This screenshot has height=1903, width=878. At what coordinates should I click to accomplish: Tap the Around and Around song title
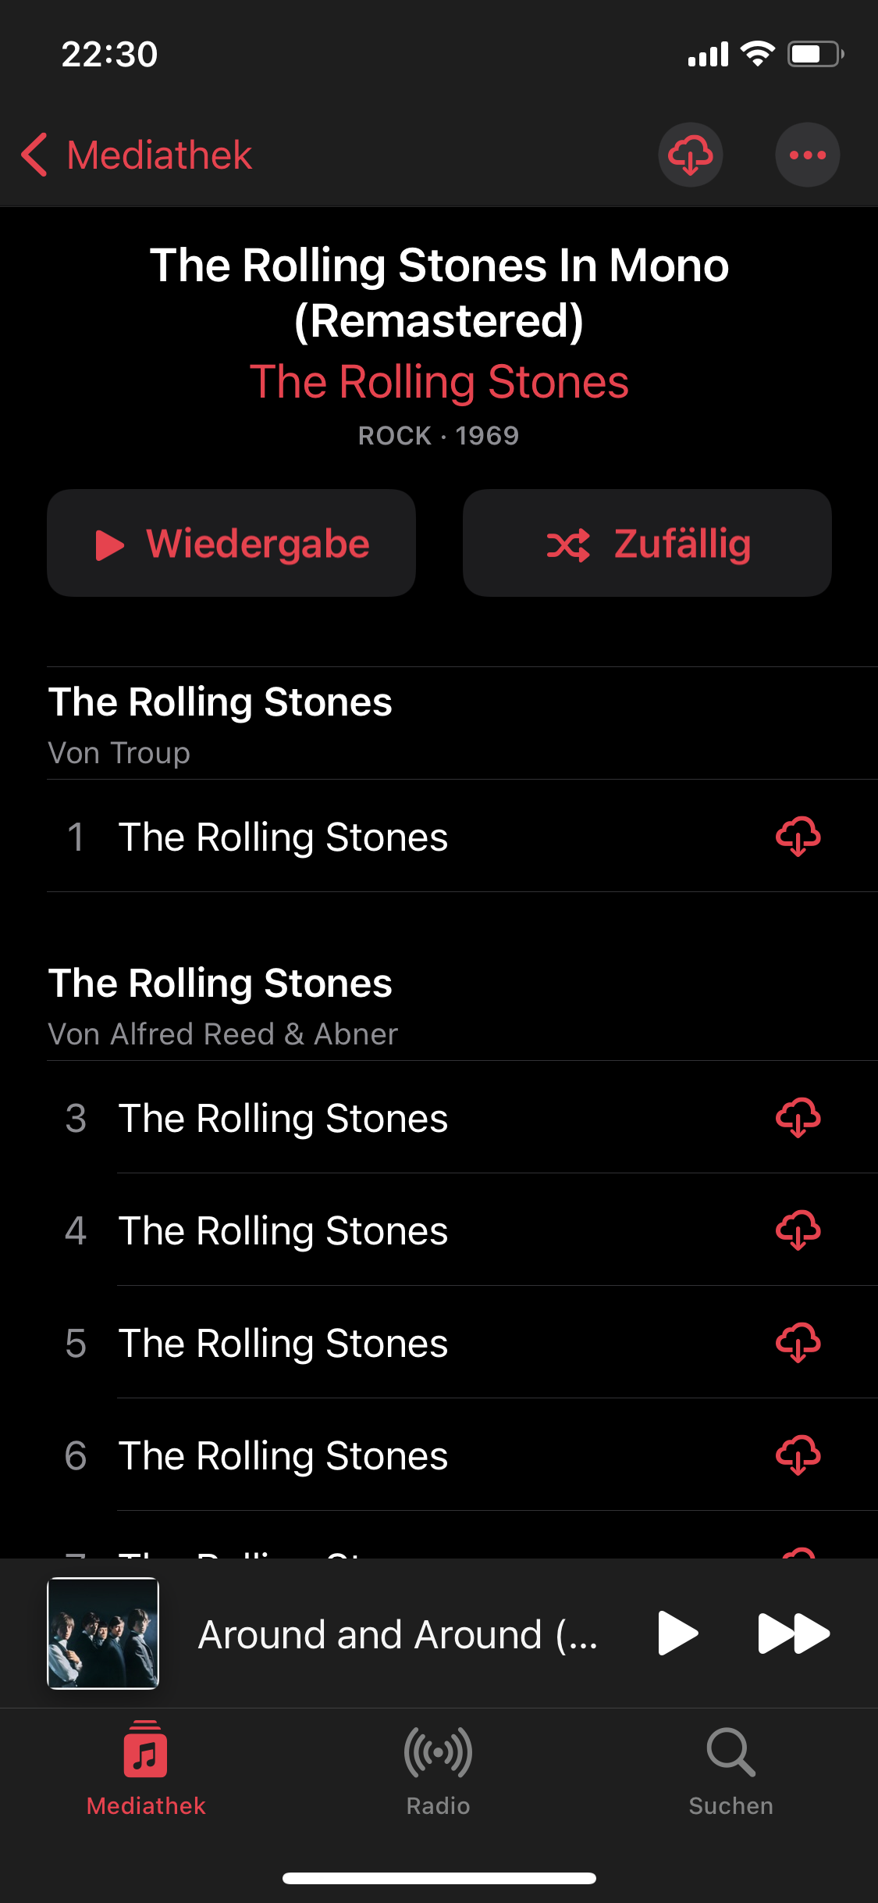398,1634
